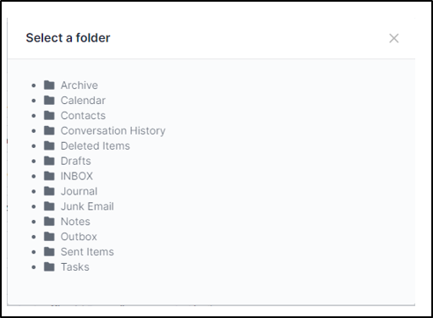
Task: Select the Archive folder name
Action: click(x=79, y=85)
